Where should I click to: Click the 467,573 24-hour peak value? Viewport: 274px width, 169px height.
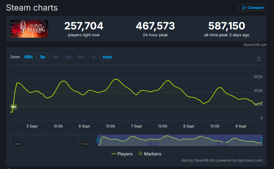(155, 26)
